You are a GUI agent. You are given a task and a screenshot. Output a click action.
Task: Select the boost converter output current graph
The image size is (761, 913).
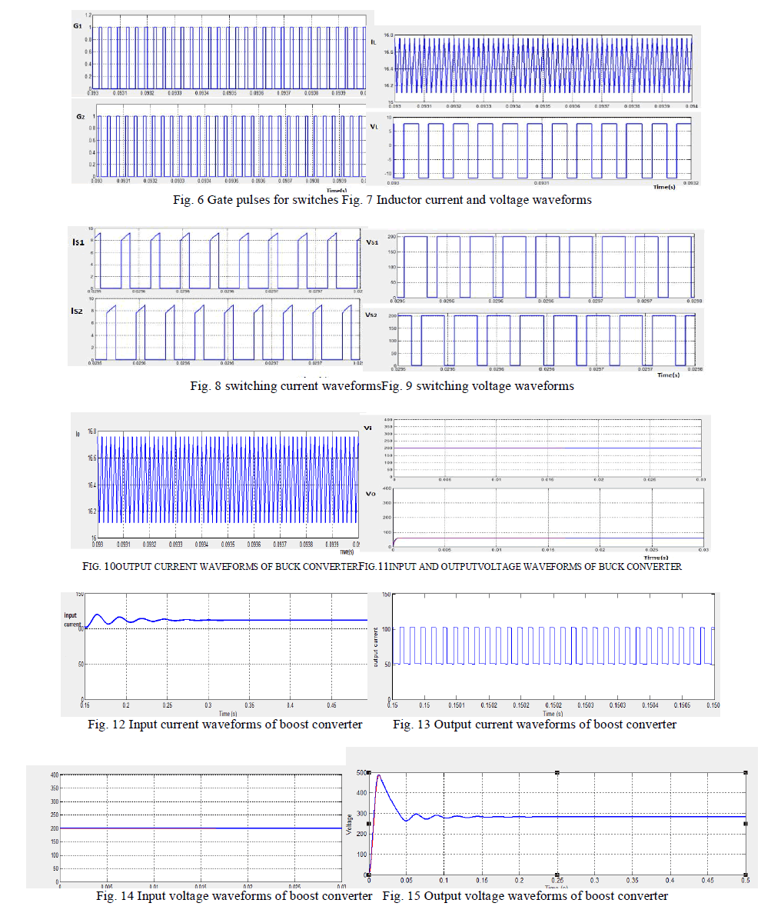(547, 646)
